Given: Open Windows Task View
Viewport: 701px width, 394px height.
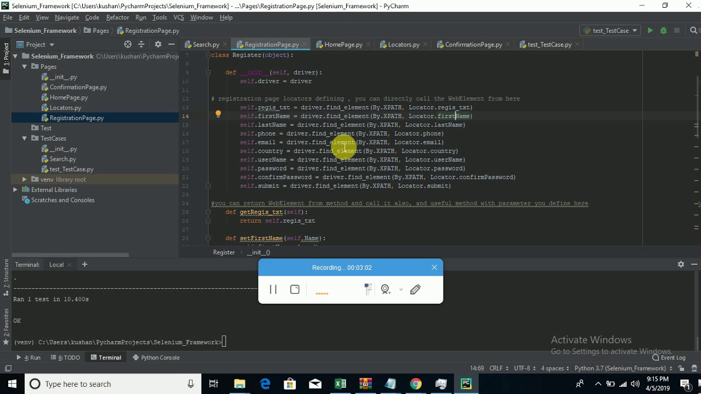Looking at the screenshot, I should 214,384.
